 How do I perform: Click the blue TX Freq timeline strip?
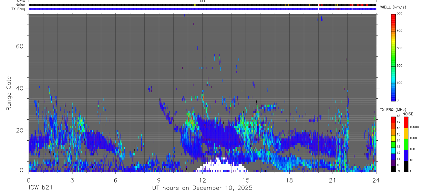pyautogui.click(x=203, y=9)
